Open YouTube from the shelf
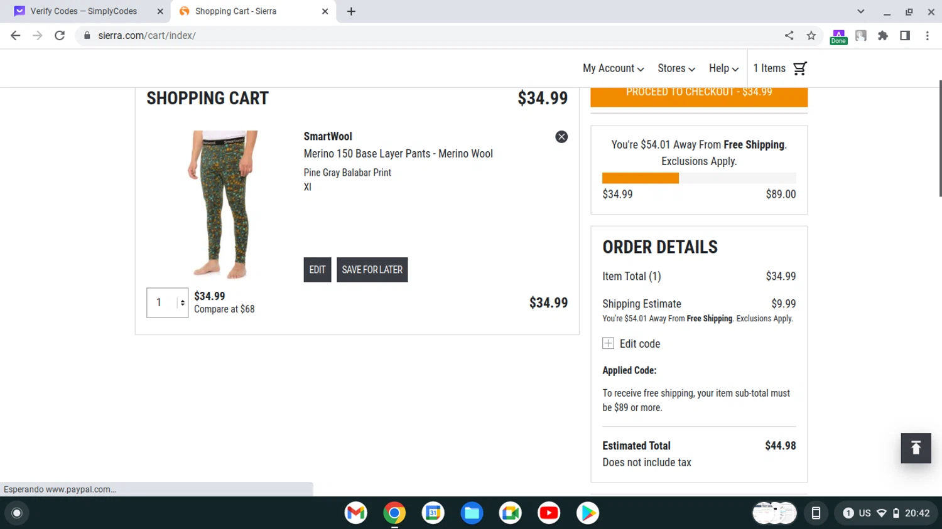 (549, 513)
